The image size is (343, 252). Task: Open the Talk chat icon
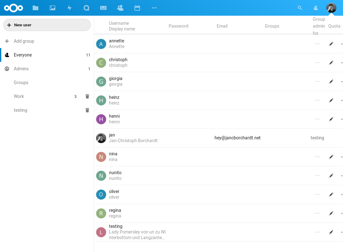coord(86,8)
